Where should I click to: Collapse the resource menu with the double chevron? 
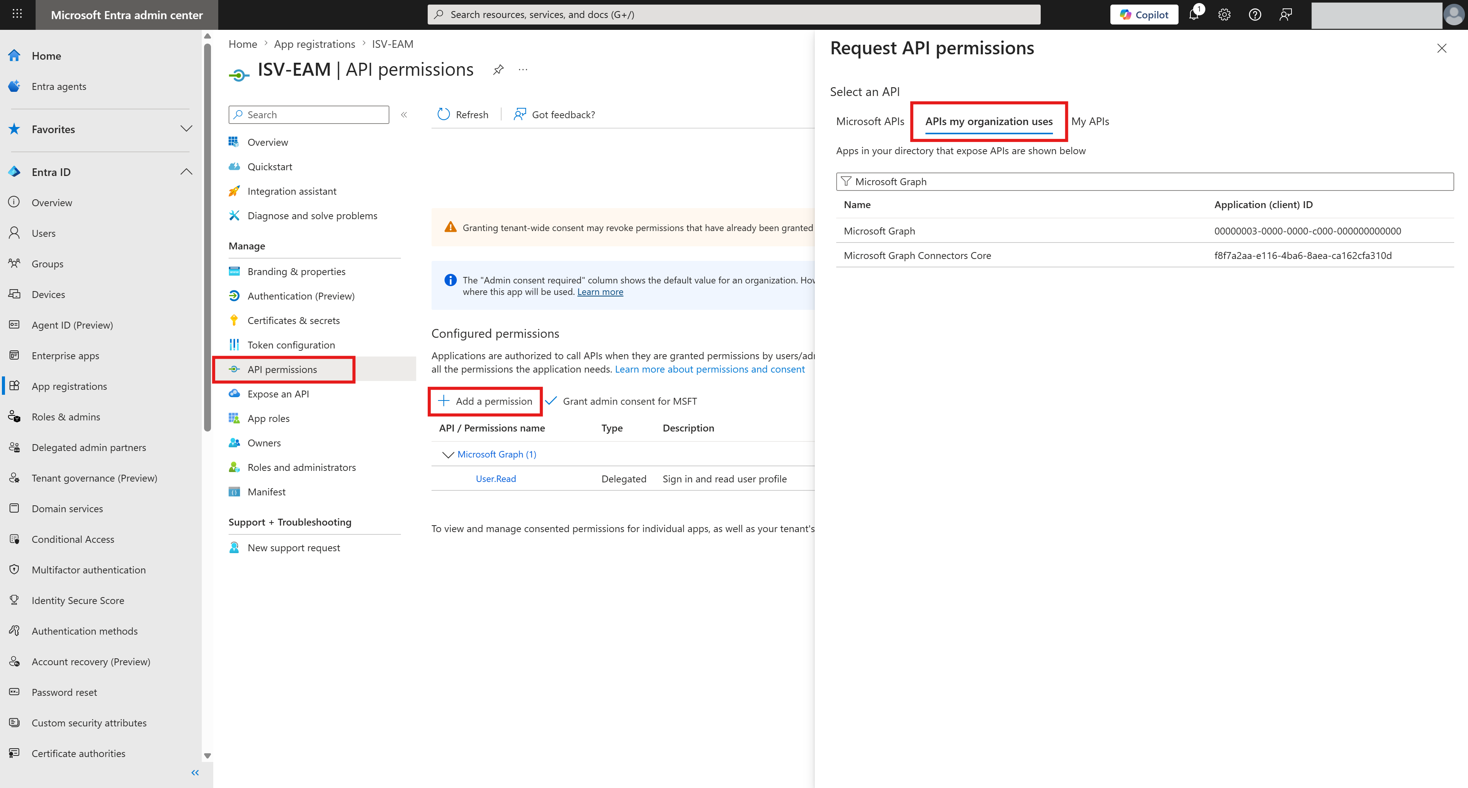coord(404,114)
